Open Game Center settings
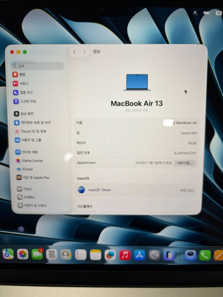 click(x=30, y=160)
